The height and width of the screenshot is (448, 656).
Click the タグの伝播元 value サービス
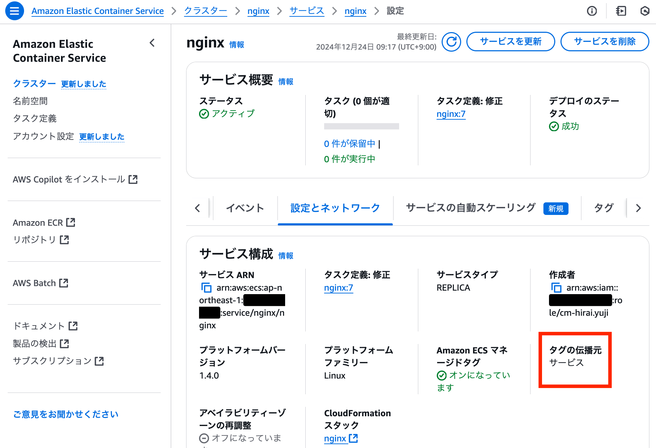(x=566, y=363)
